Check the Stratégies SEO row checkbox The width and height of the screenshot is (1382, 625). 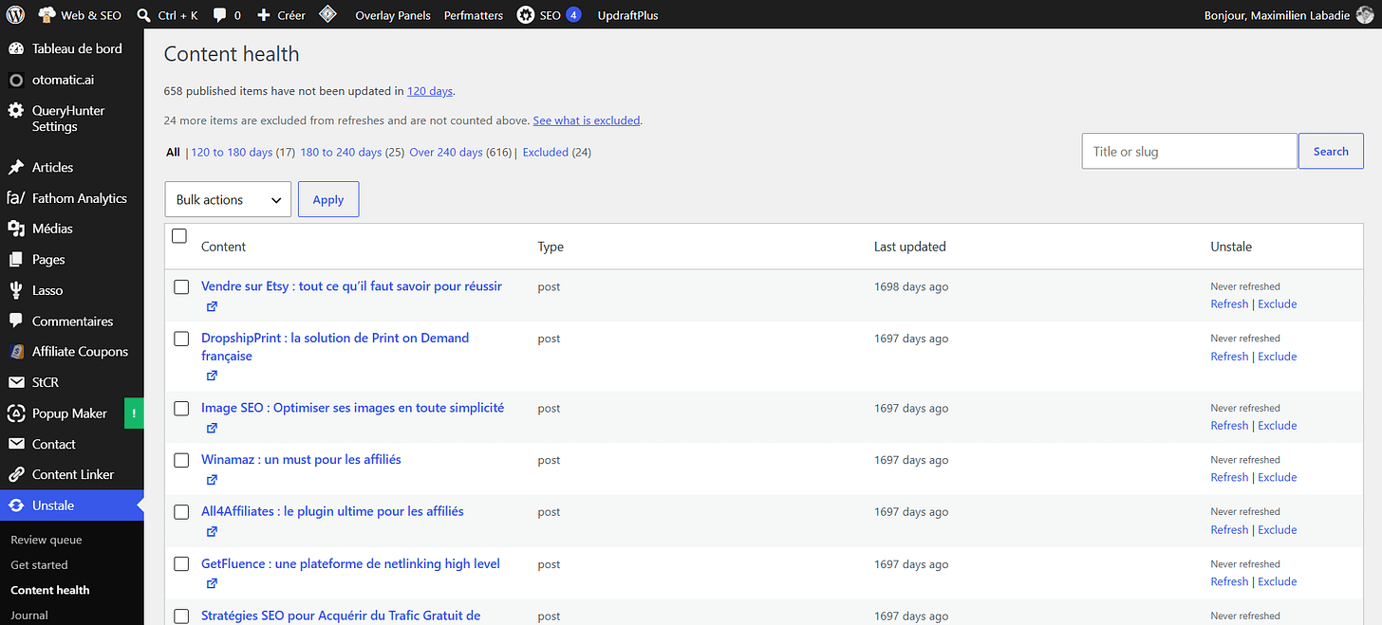[x=181, y=616]
